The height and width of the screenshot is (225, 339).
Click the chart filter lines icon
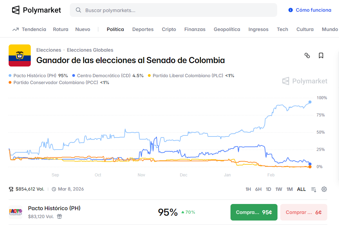click(x=314, y=189)
